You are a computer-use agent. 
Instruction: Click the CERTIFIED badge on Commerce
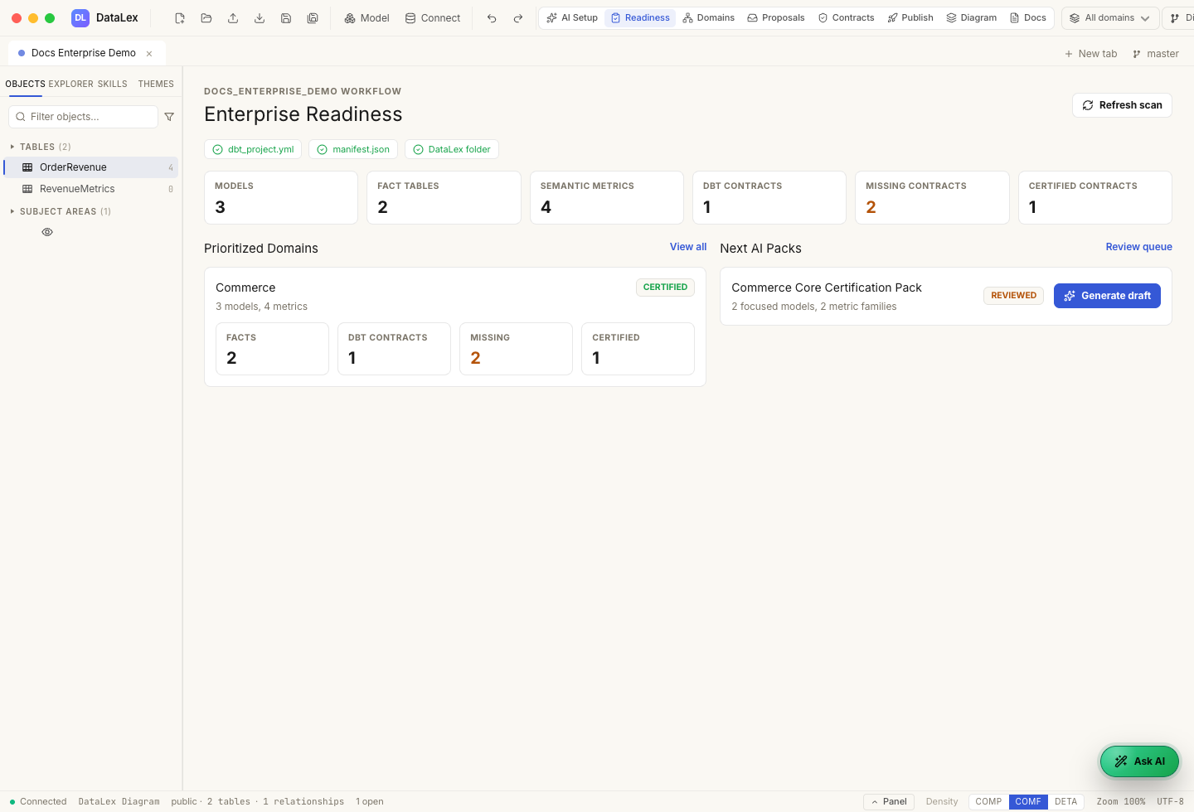point(665,287)
